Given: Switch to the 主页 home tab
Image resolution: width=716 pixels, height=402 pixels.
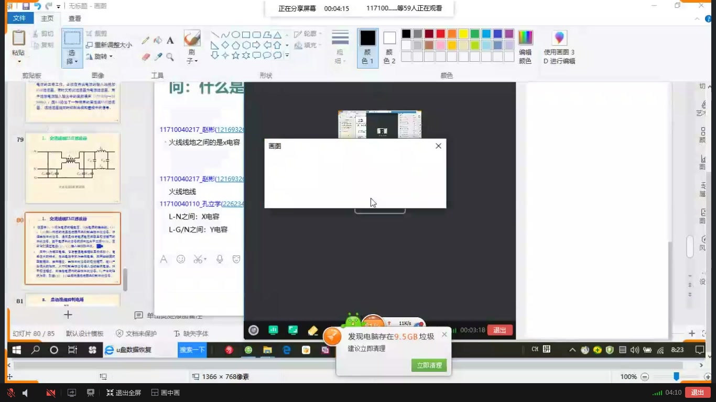Looking at the screenshot, I should pos(47,18).
